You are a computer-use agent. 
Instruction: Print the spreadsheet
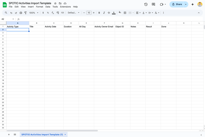[x=21, y=13]
